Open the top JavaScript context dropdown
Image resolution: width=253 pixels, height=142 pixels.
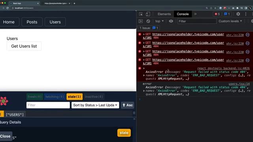pos(159,21)
